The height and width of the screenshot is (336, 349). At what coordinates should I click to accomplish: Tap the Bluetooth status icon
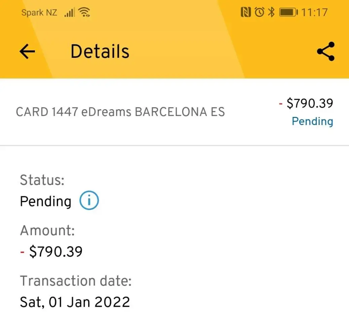[x=271, y=13]
